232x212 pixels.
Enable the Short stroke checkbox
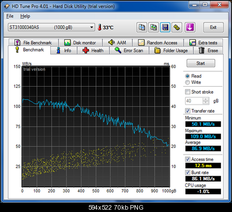click(x=188, y=92)
